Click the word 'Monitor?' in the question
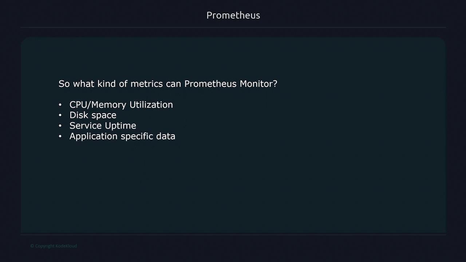 coord(258,84)
